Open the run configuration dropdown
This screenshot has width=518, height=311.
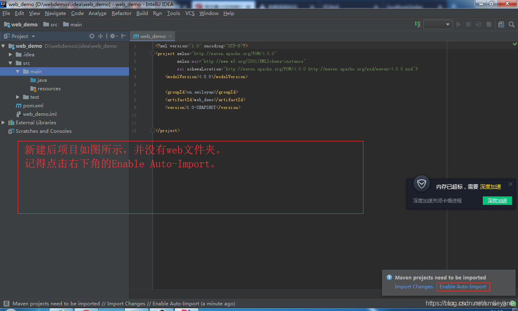tap(438, 24)
